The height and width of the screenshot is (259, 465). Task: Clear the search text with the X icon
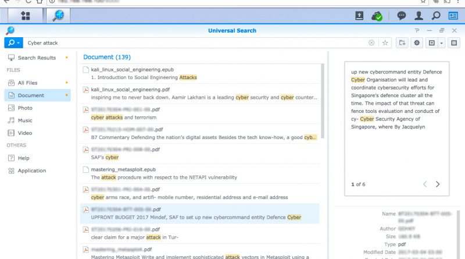371,42
